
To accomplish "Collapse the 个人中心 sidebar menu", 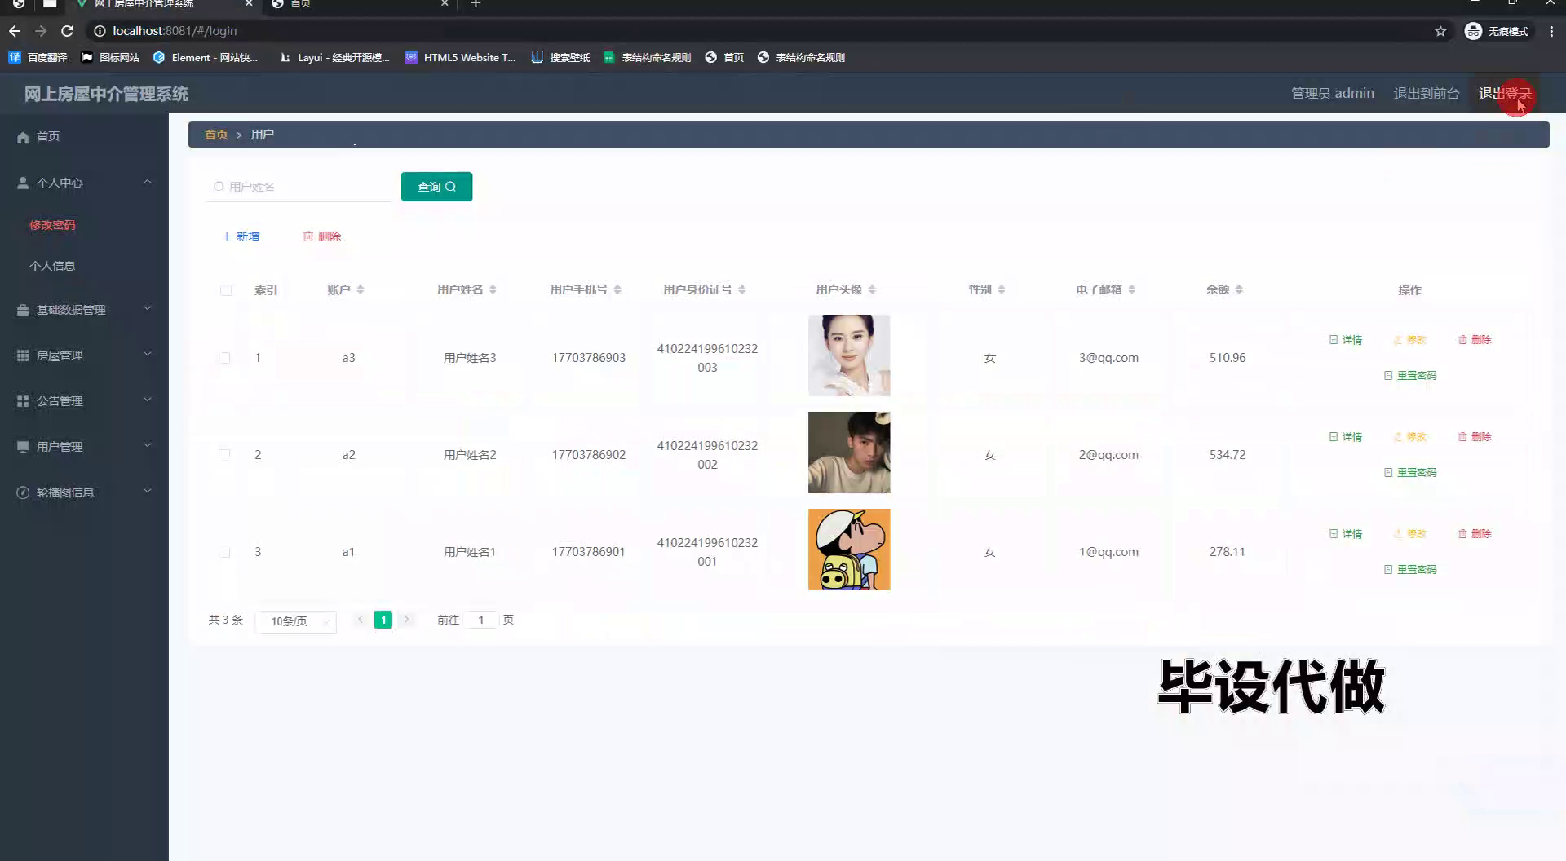I will point(84,182).
